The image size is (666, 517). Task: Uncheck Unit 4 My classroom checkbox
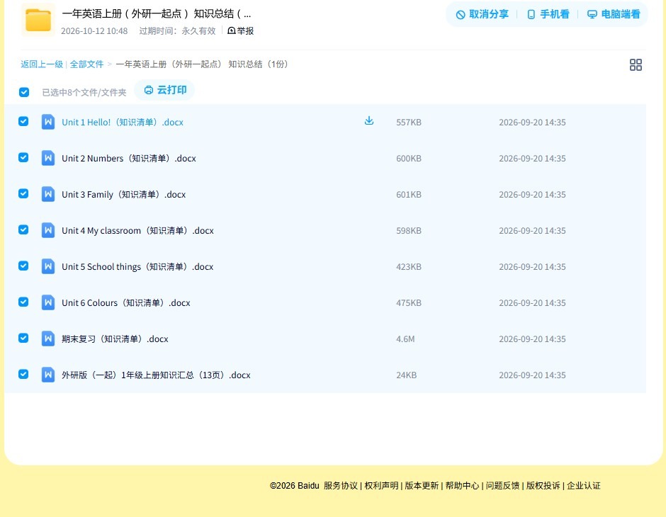[x=23, y=229]
